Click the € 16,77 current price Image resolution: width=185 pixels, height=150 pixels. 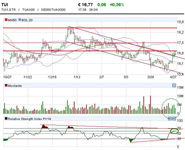click(x=86, y=5)
